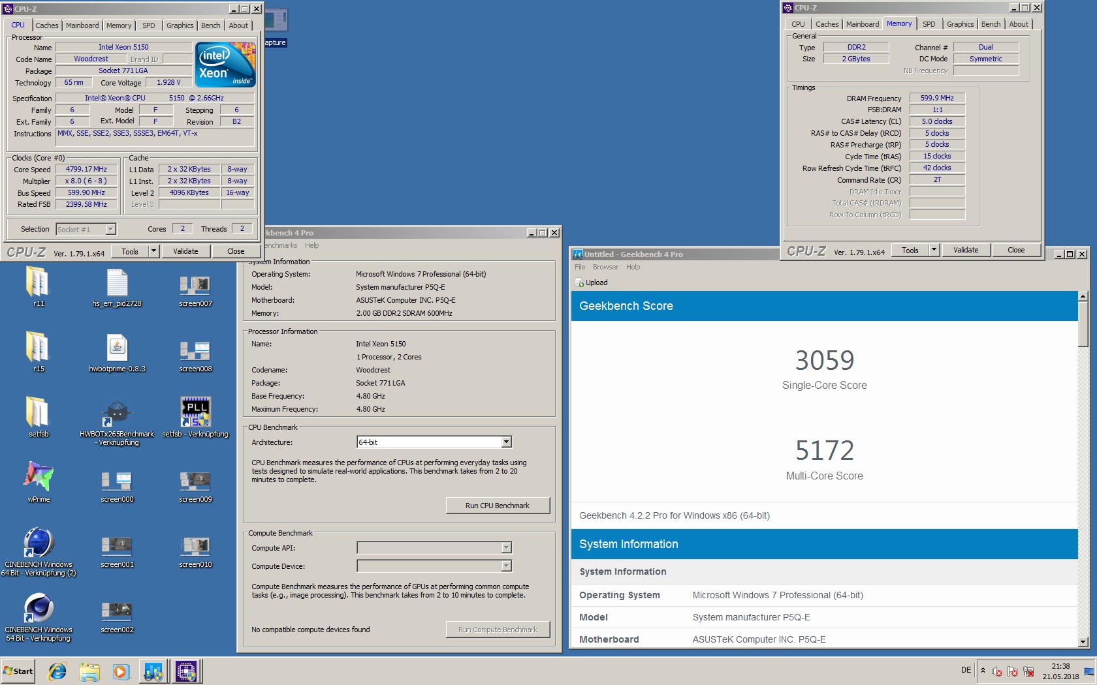Show hidden tray icons arrow
Screen dimensions: 1097x685
(983, 670)
